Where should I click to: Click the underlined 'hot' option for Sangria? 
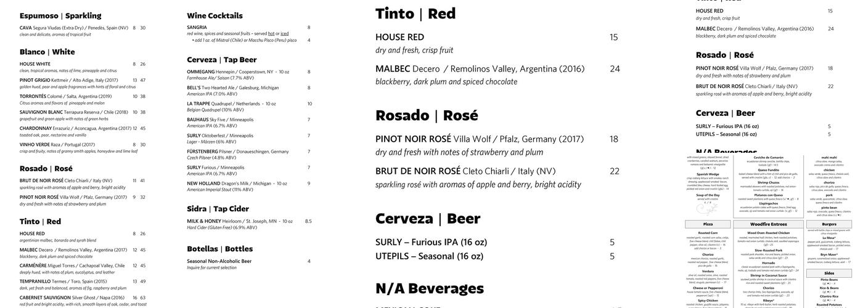[x=271, y=33]
